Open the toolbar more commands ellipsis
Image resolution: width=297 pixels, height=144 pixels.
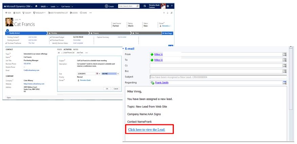(91, 13)
